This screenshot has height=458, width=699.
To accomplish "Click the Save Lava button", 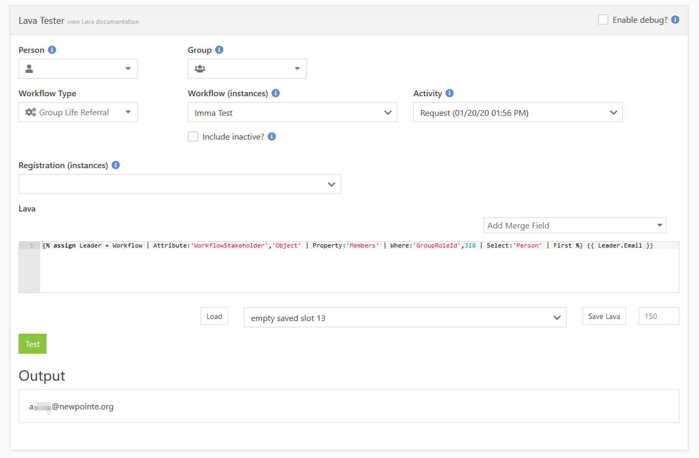I will (604, 316).
